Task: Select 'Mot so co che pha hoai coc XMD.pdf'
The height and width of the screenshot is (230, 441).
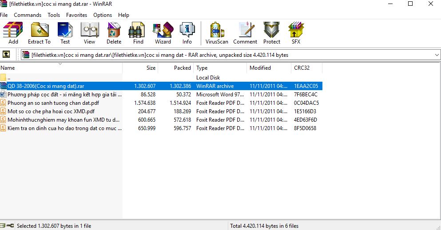Action: pos(51,111)
